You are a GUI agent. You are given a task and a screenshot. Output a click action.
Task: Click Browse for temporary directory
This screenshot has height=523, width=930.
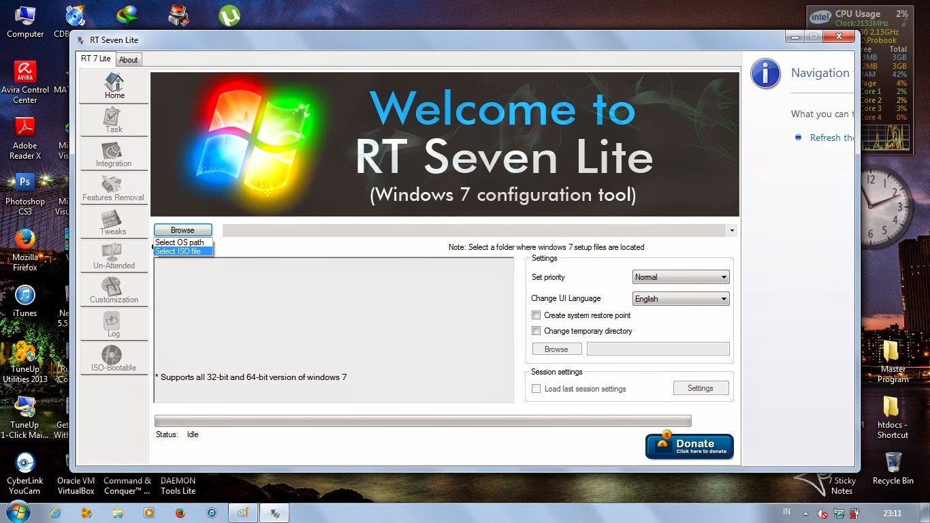coord(556,349)
